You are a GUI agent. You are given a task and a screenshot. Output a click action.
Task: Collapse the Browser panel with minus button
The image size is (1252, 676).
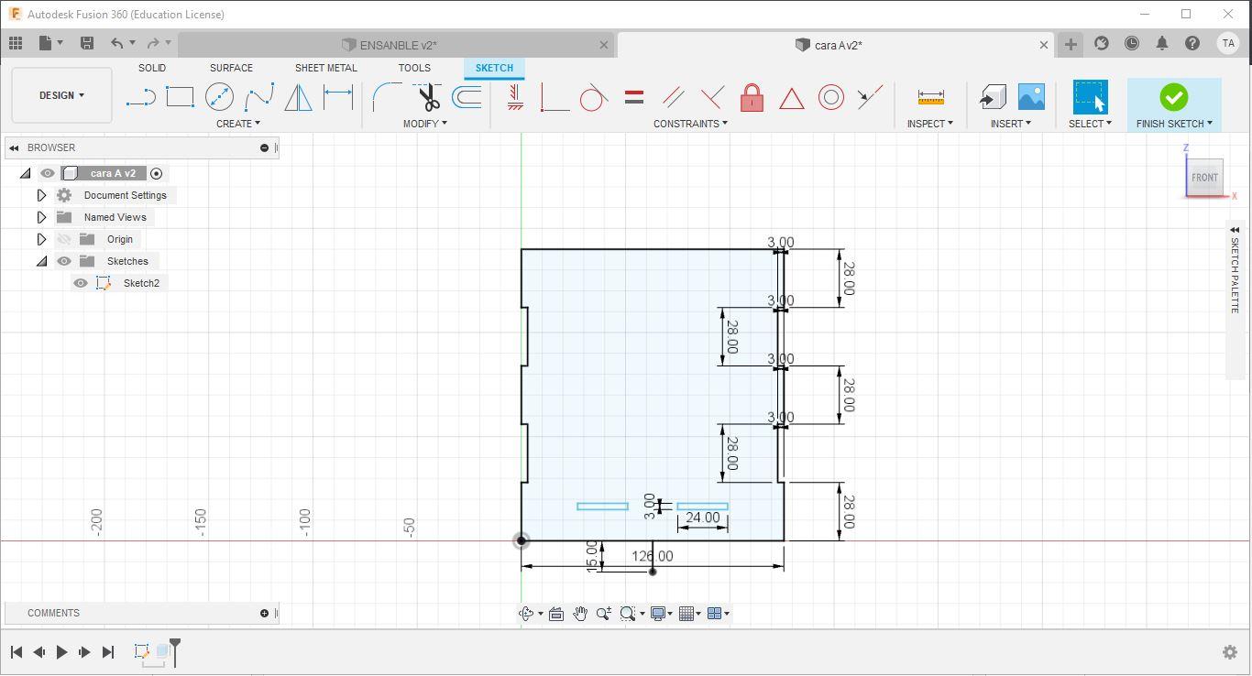[264, 147]
